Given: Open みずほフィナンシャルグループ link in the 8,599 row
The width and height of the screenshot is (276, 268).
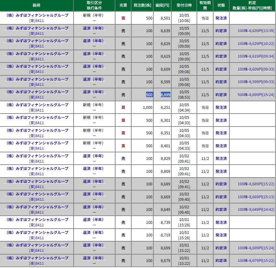Looking at the screenshot, I should (x=37, y=79).
